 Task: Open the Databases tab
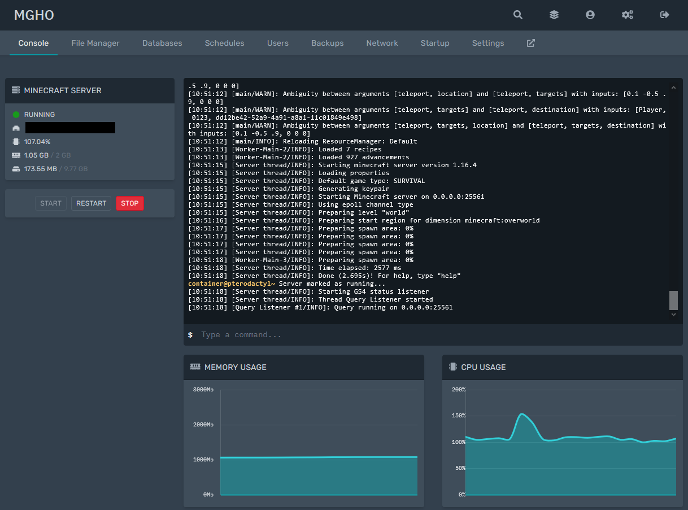(x=162, y=43)
